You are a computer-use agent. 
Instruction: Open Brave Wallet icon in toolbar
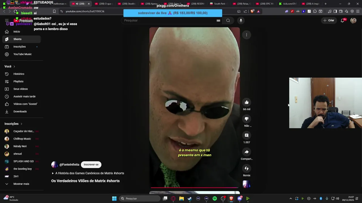click(341, 11)
